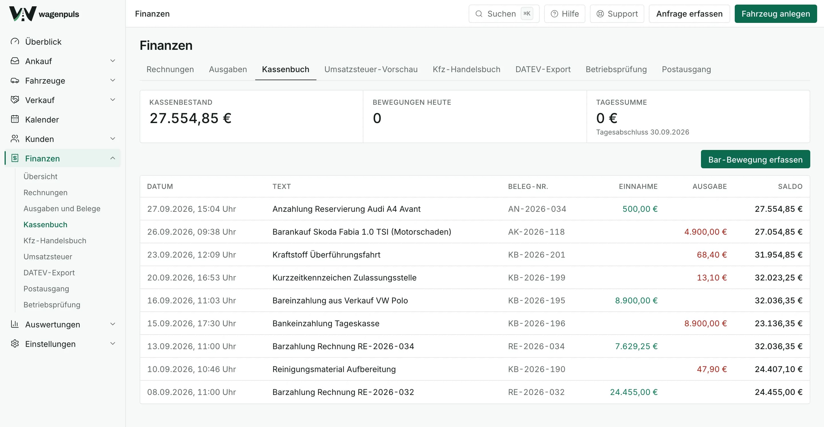Sort by the Datum column header
The width and height of the screenshot is (824, 427).
[160, 187]
